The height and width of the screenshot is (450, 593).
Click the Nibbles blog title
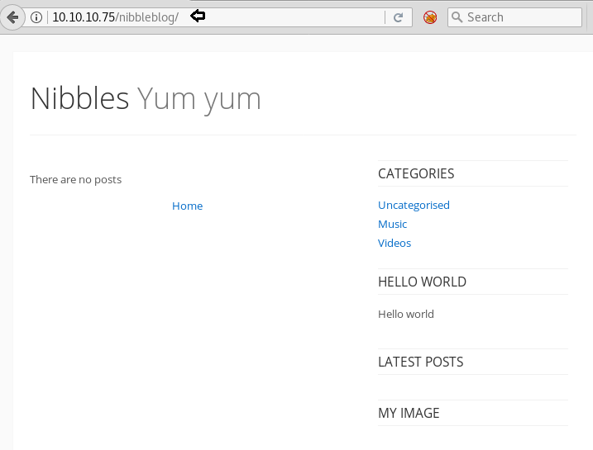click(79, 98)
